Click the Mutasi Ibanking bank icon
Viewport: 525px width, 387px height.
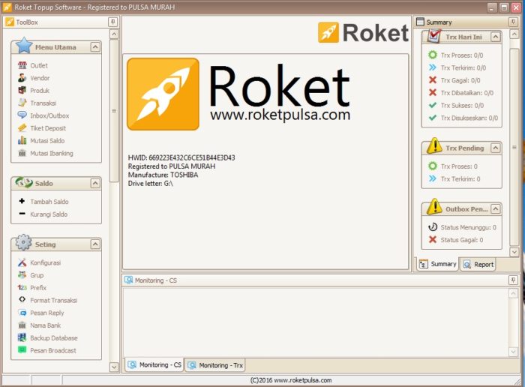tap(22, 153)
